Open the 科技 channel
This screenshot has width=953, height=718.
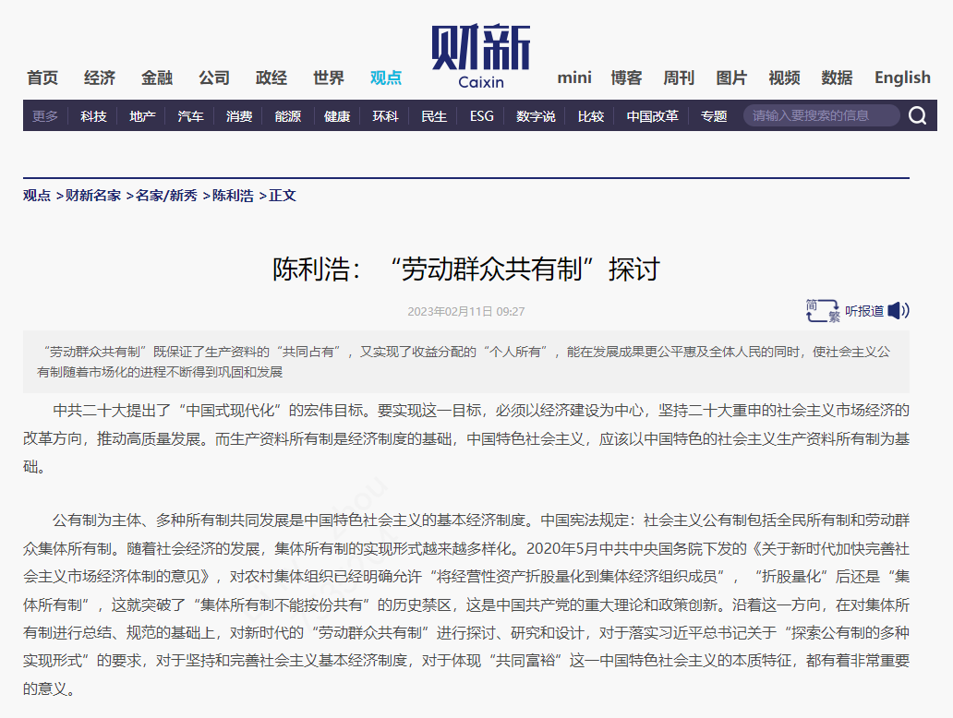(x=91, y=115)
